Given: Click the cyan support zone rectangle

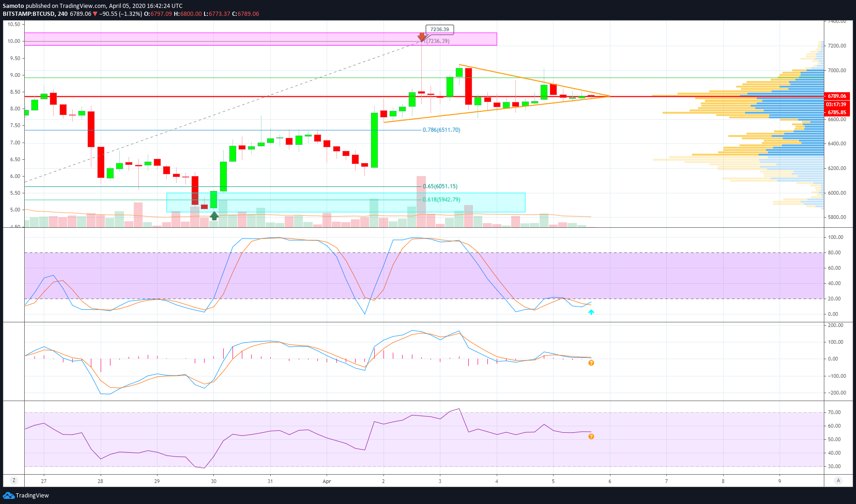Looking at the screenshot, I should tap(346, 203).
